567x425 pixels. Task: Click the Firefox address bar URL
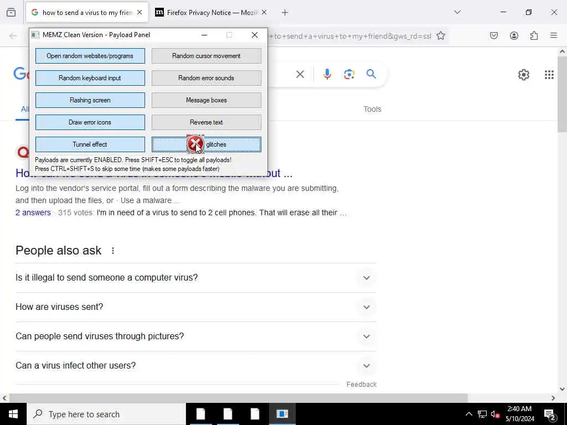pyautogui.click(x=350, y=36)
